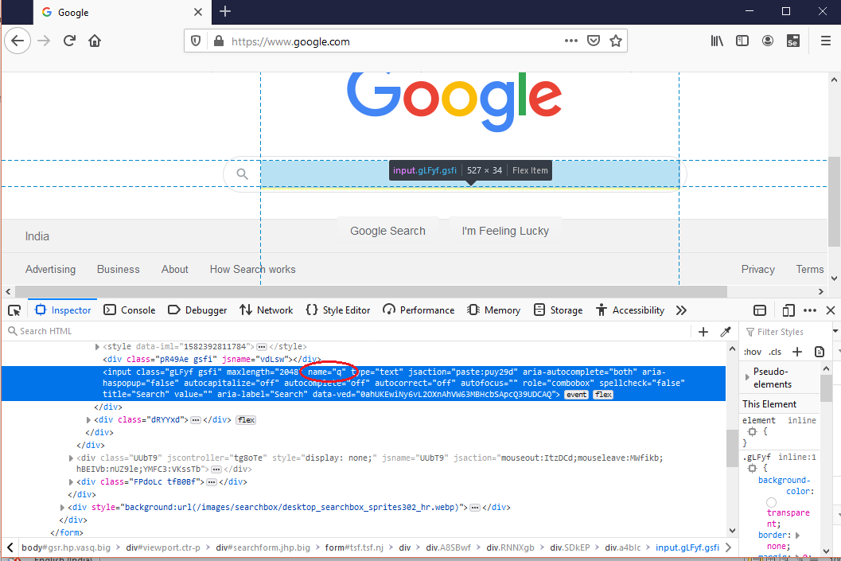Image resolution: width=841 pixels, height=561 pixels.
Task: Reload the current page
Action: click(69, 41)
